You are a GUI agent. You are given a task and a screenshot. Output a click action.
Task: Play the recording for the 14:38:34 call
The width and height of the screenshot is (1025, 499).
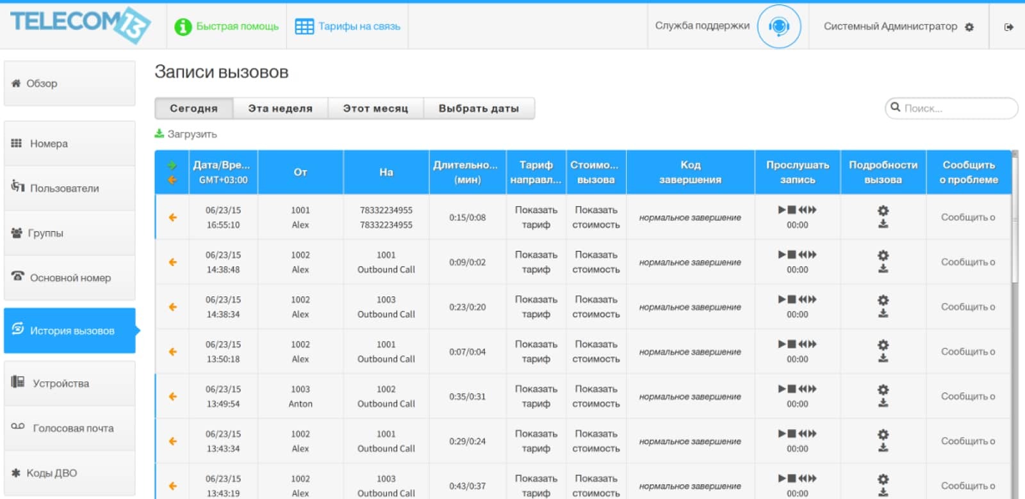pyautogui.click(x=782, y=299)
